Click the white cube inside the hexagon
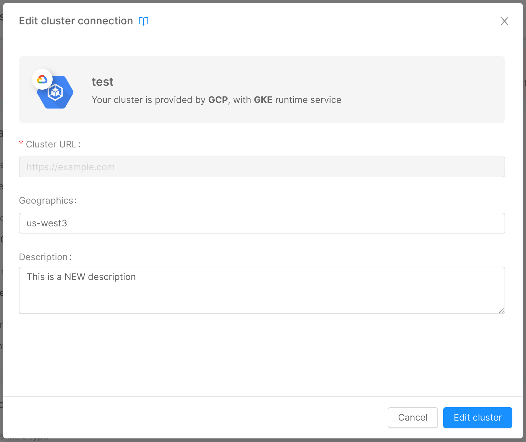Viewport: 526px width, 442px height. pyautogui.click(x=55, y=93)
